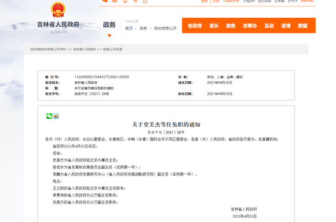Image resolution: width=336 pixels, height=222 pixels.
Task: Open the 省政府 navigation menu
Action: [195, 26]
